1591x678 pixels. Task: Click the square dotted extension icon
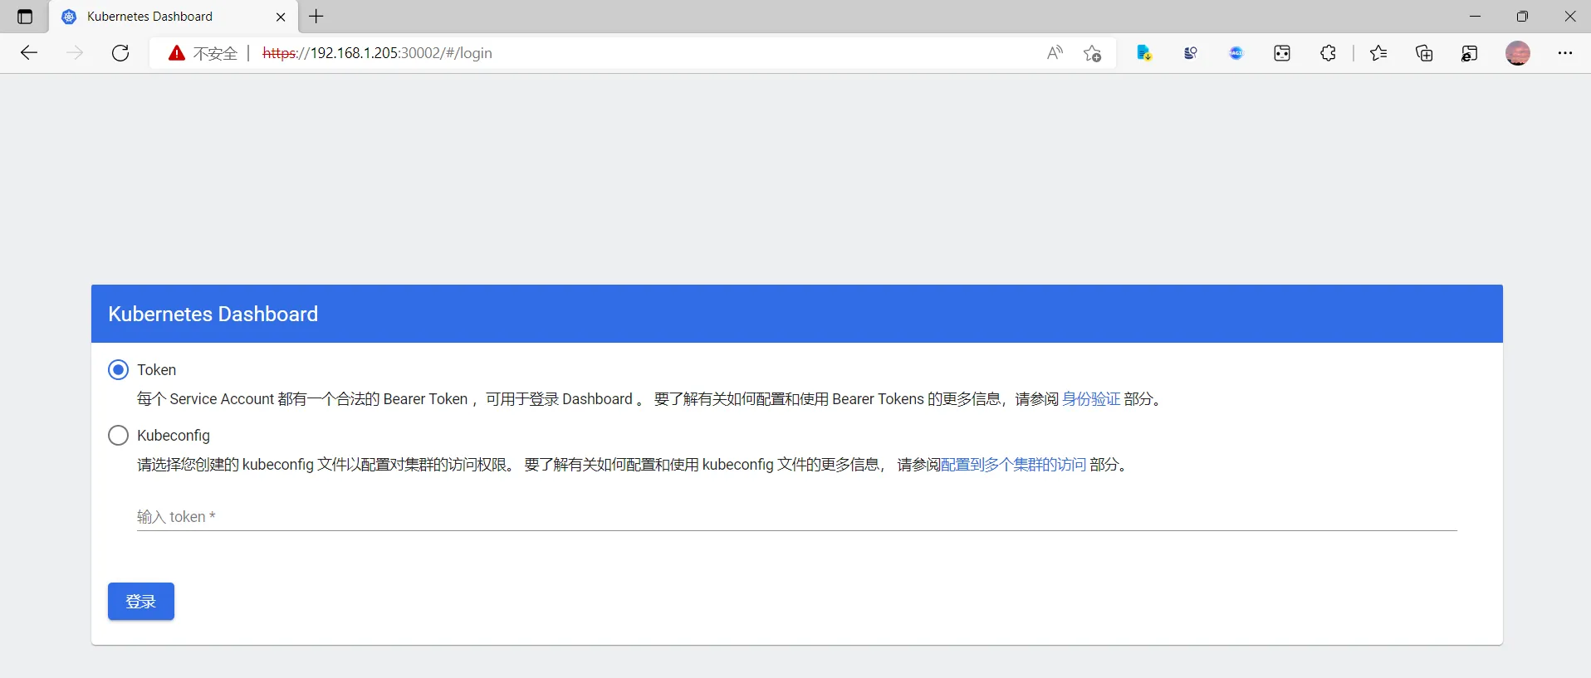[x=1282, y=53]
